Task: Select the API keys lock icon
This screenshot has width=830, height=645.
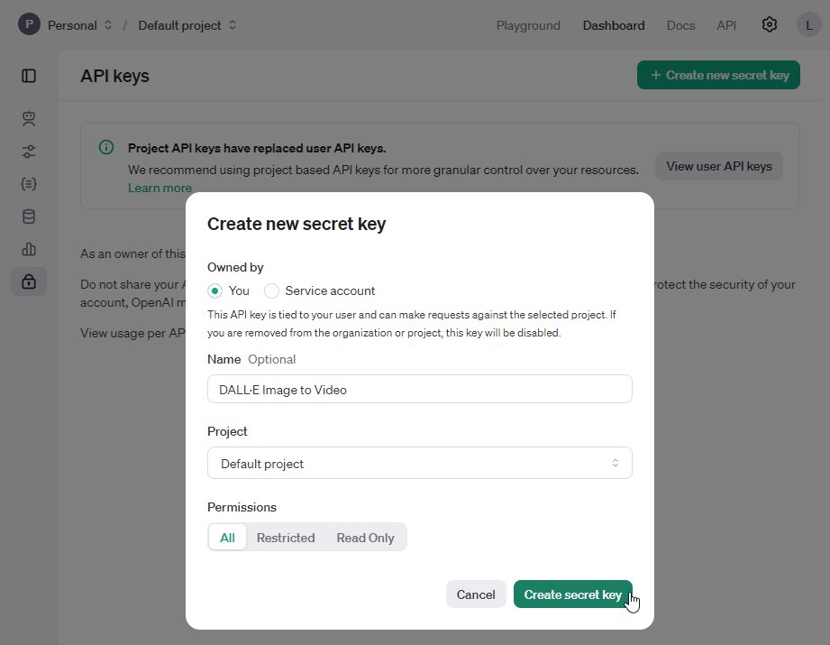Action: click(x=28, y=281)
